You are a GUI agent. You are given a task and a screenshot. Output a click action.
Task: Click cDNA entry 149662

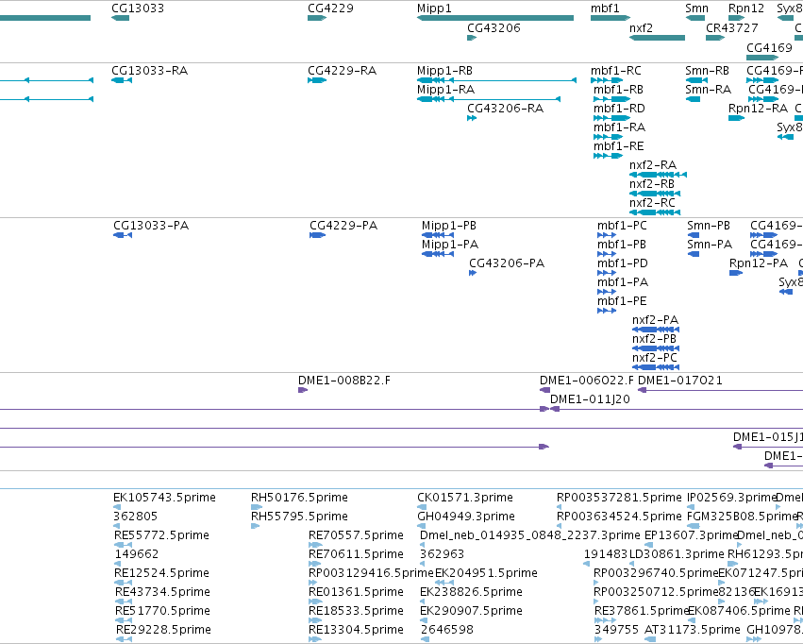pyautogui.click(x=137, y=554)
